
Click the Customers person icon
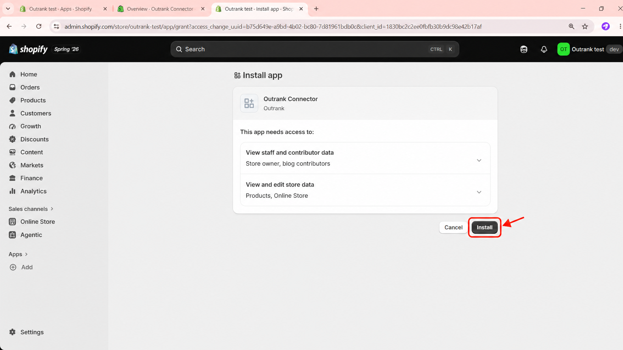(x=12, y=113)
